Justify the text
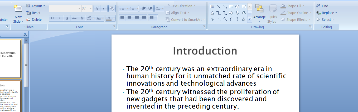This screenshot has width=358, height=112. 144,18
